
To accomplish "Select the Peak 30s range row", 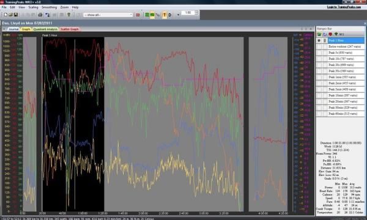I will tap(346, 71).
